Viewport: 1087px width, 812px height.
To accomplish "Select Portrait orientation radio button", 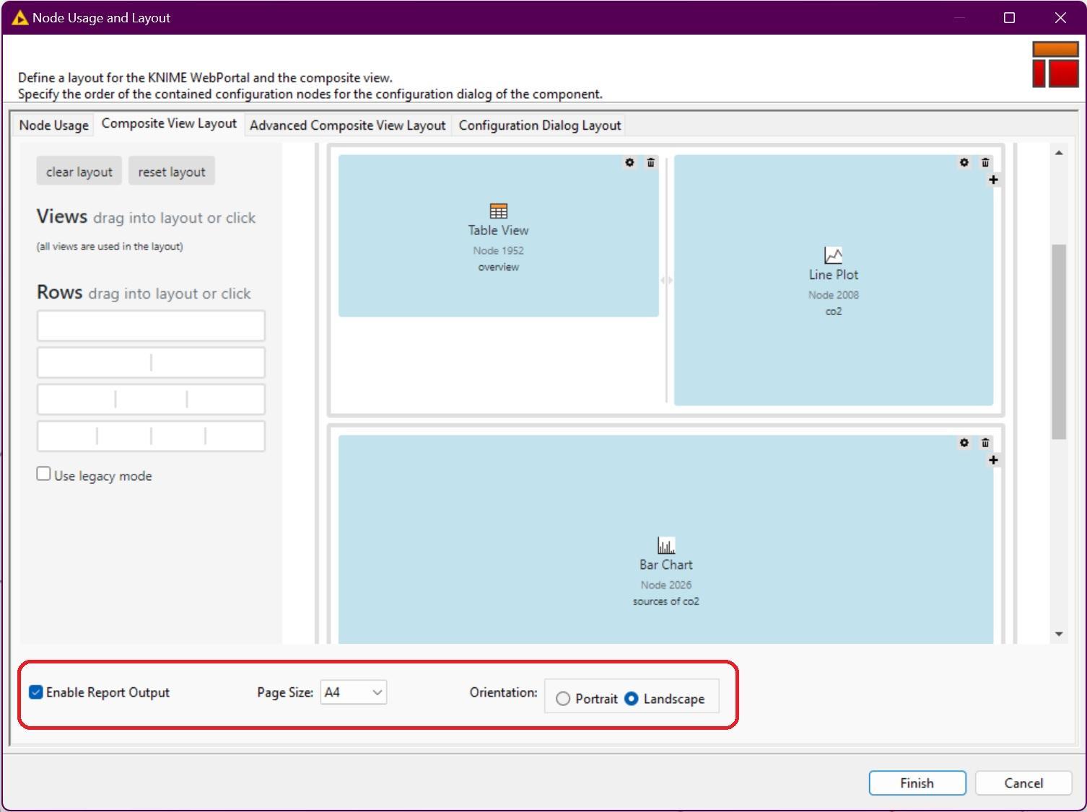I will 563,699.
